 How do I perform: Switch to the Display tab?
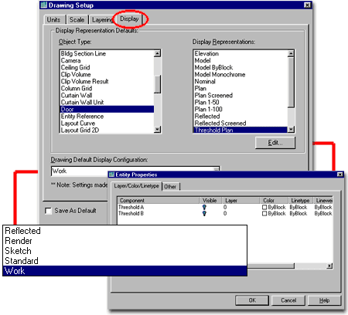(x=129, y=19)
